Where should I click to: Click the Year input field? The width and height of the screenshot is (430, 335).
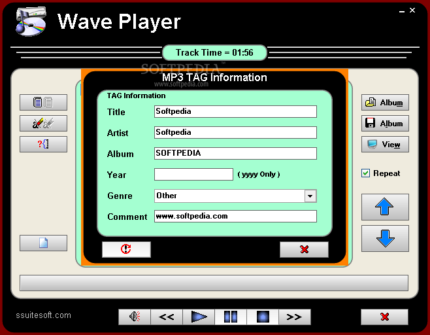point(193,174)
